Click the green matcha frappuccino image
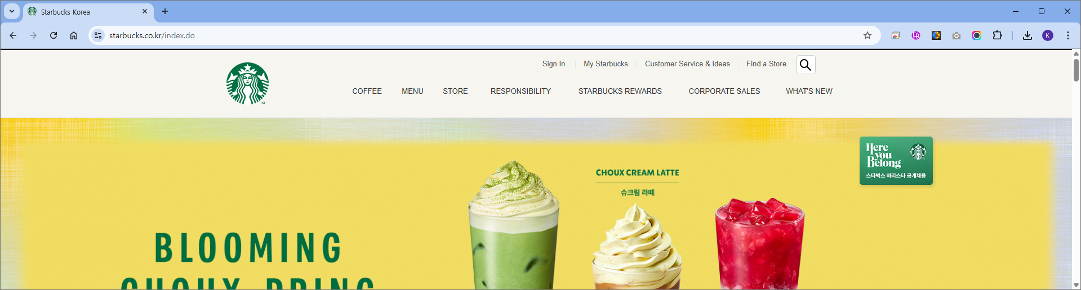Viewport: 1081px width, 290px height. coord(514,225)
